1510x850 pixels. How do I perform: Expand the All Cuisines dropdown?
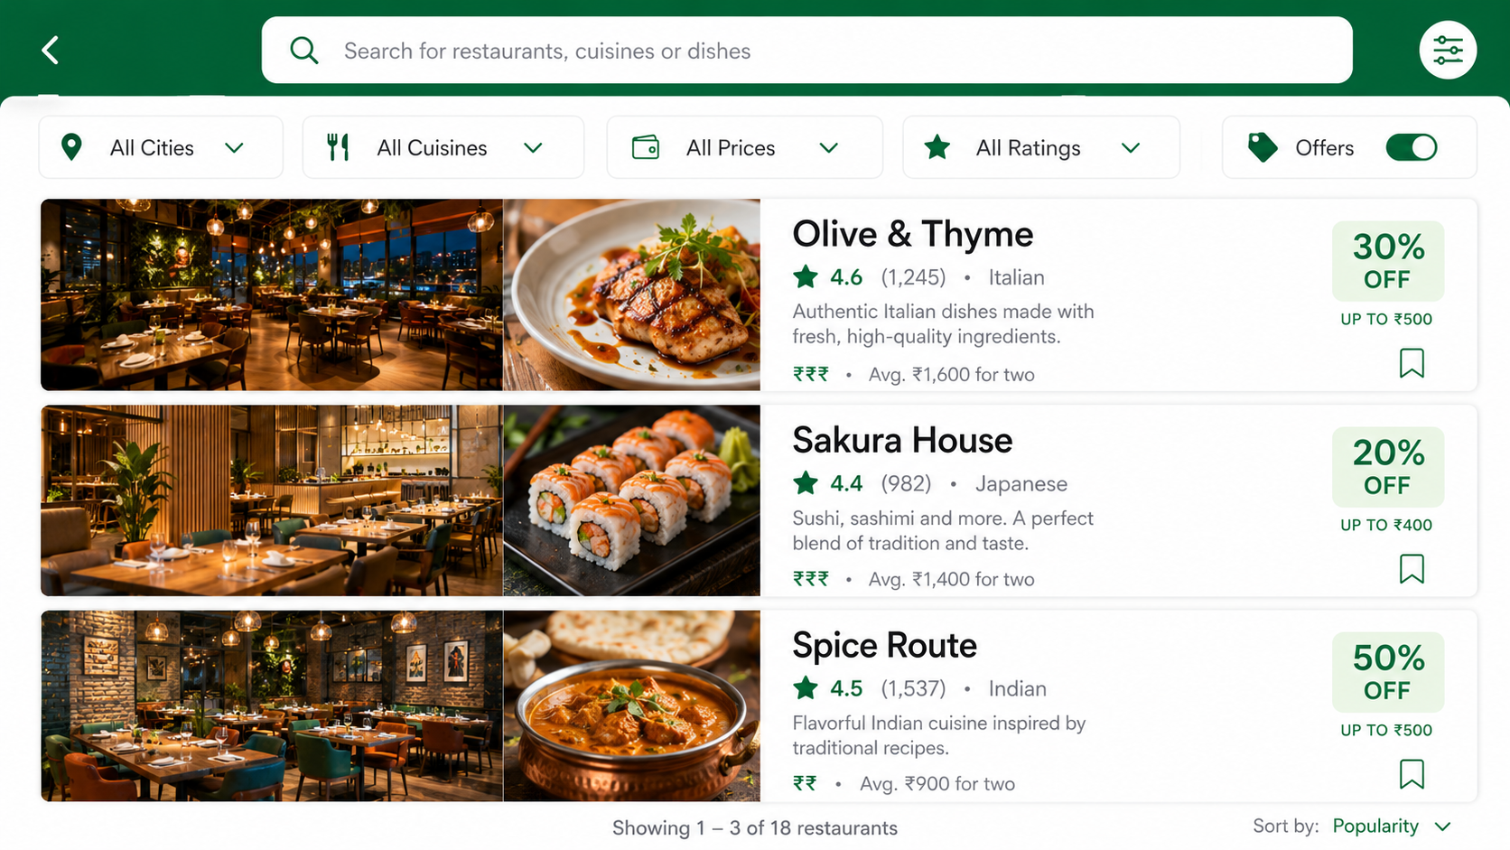click(x=443, y=147)
